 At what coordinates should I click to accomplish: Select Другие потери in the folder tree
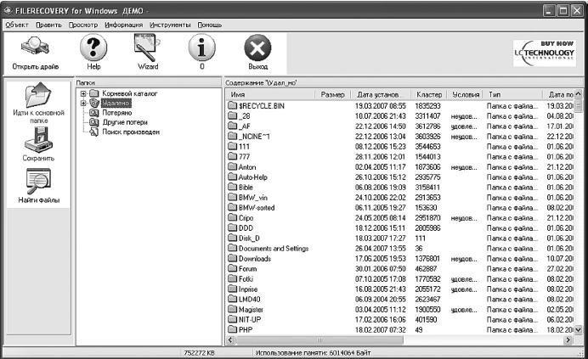(125, 122)
